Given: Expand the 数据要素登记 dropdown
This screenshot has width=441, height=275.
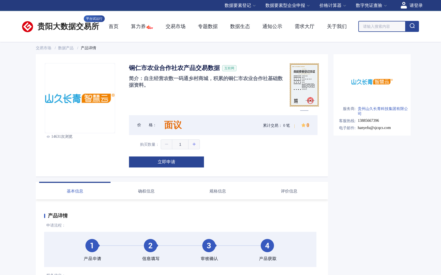Looking at the screenshot, I should [240, 5].
